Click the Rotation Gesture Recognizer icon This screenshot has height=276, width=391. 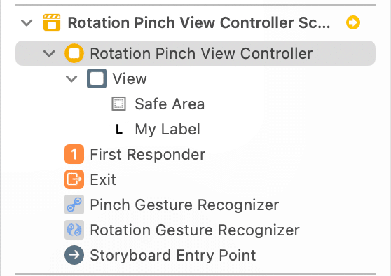coord(74,230)
